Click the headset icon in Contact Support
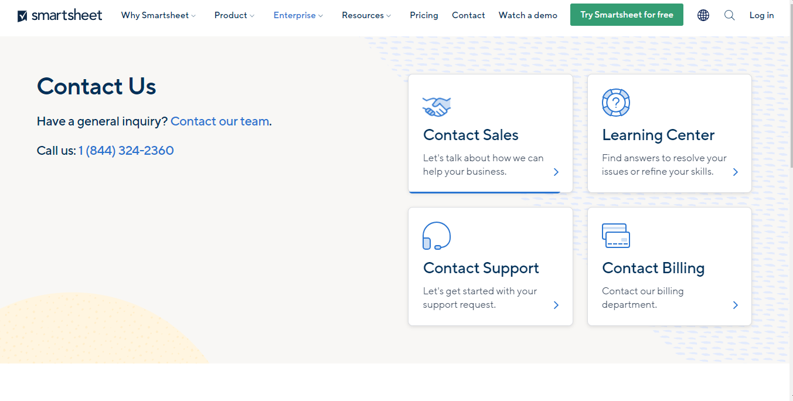Image resolution: width=793 pixels, height=401 pixels. (x=437, y=236)
